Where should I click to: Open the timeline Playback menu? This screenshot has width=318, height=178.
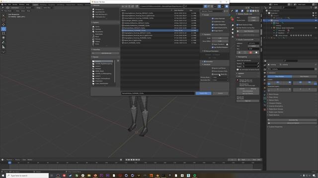pos(9,160)
